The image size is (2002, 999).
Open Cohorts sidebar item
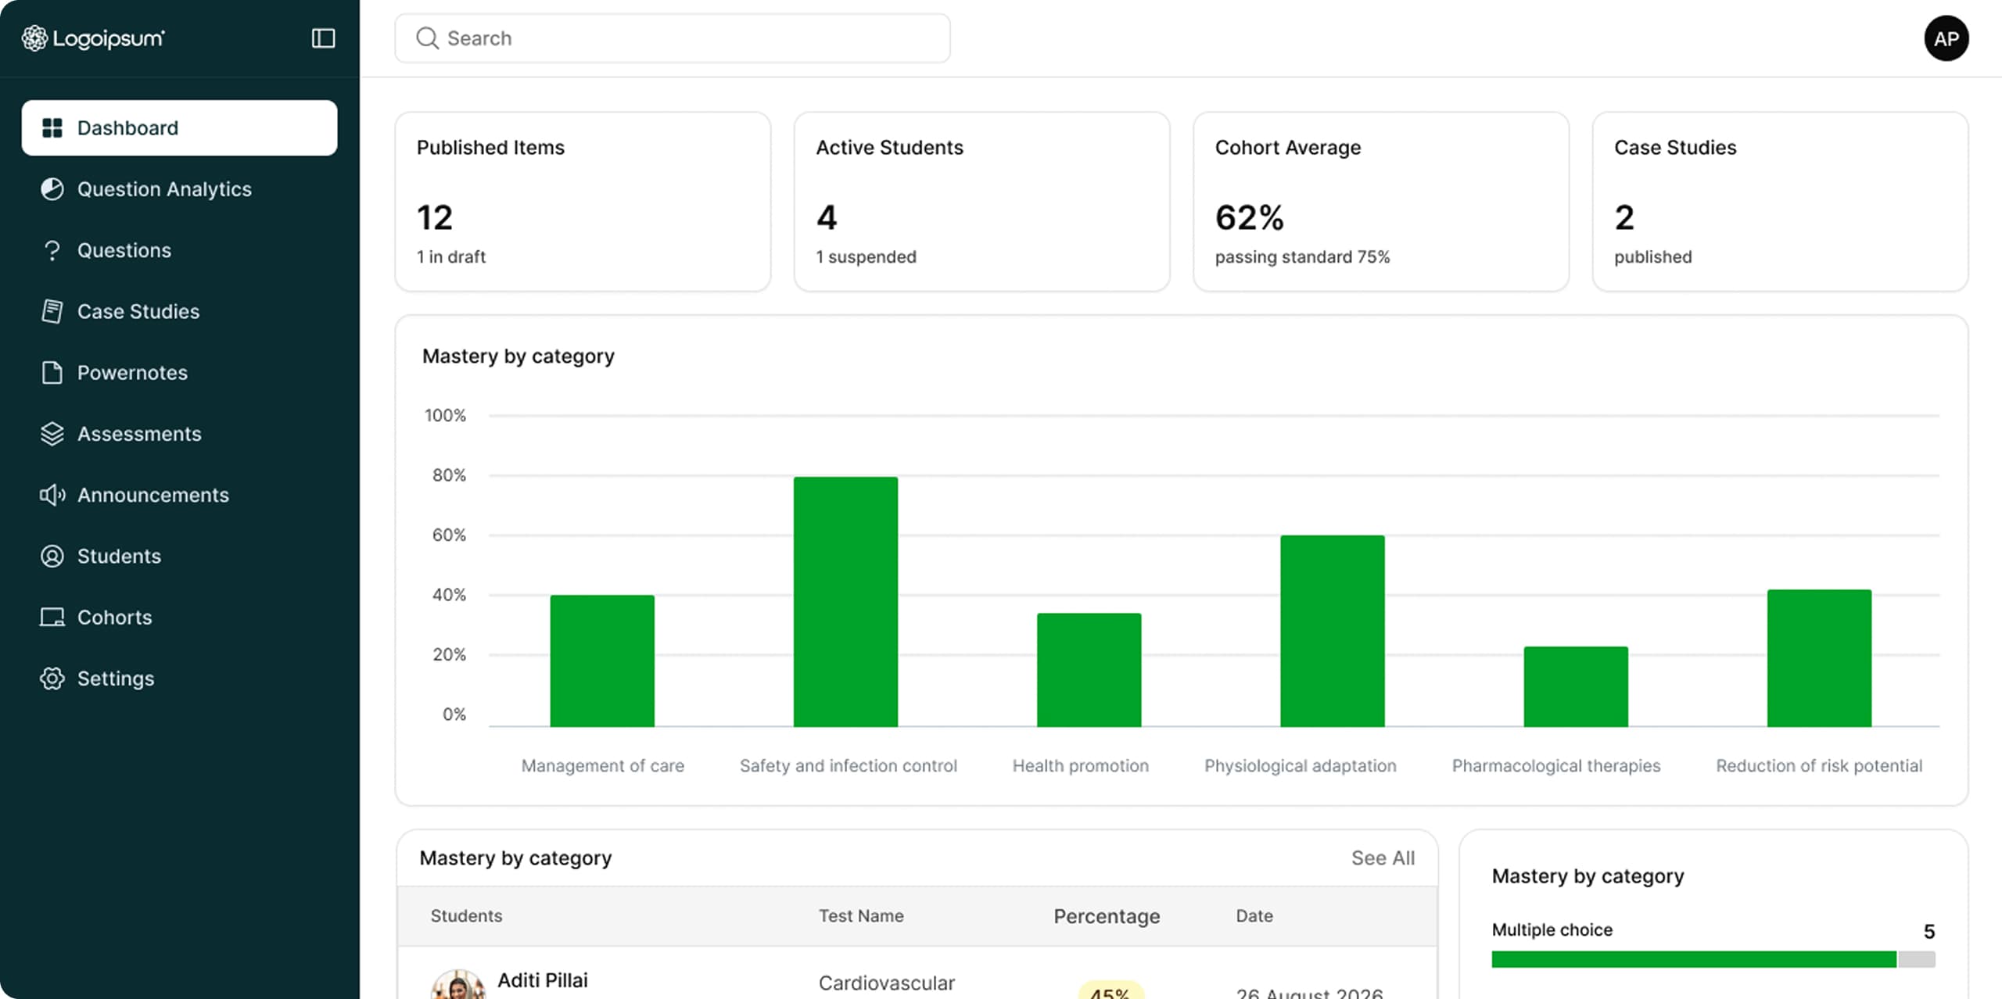179,618
